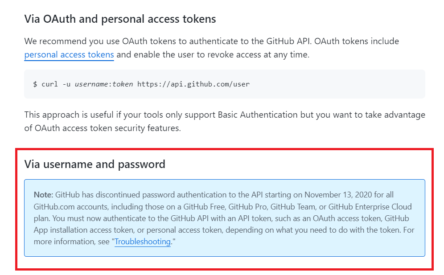Viewport: 444px width, 275px height.
Task: Click the GitHub Pro text in note
Action: [247, 207]
